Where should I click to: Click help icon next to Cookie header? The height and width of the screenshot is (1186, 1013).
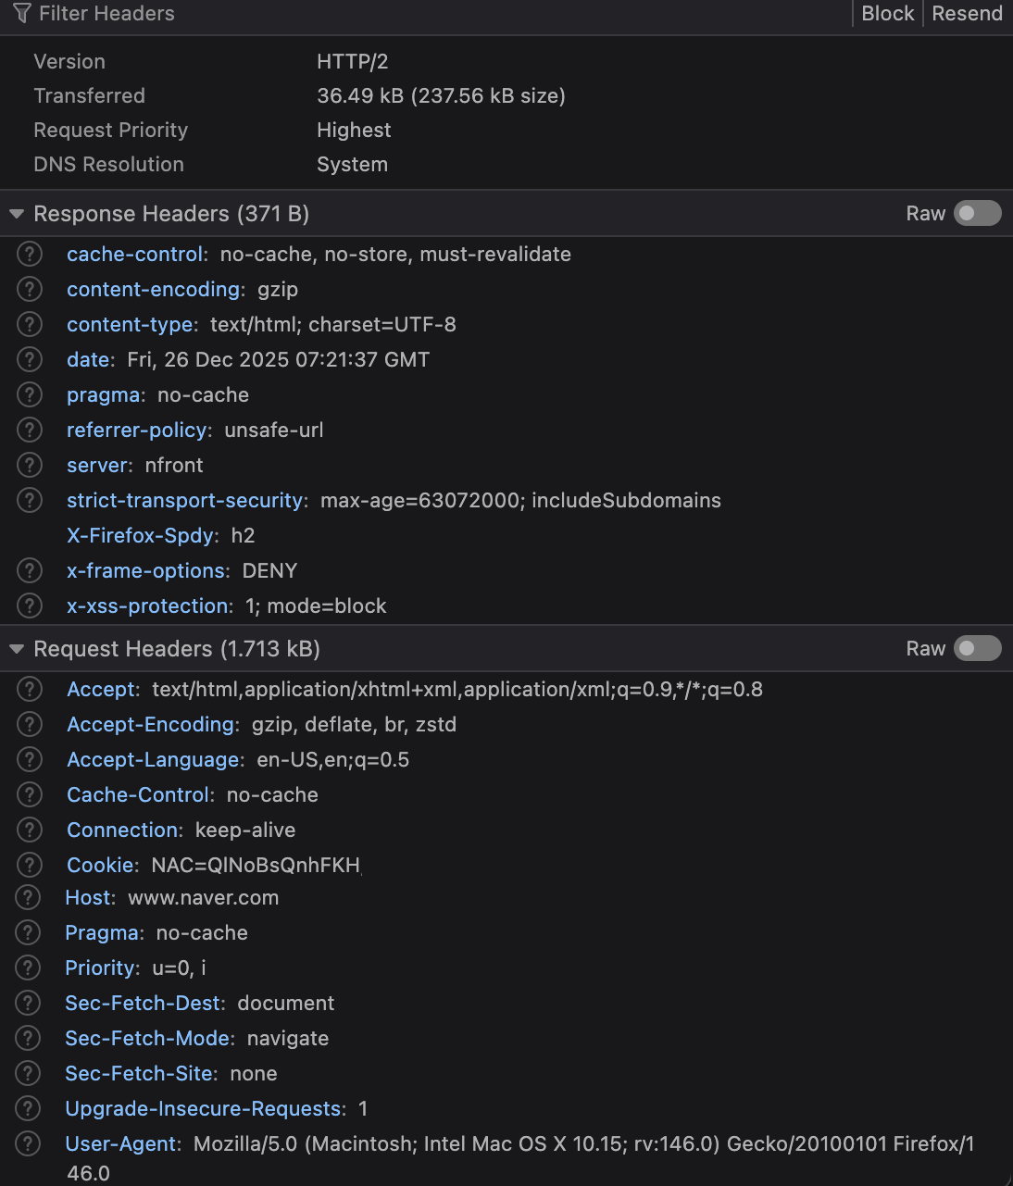(x=30, y=865)
